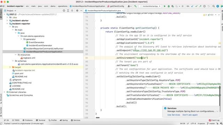Open Project panel gear options
223x125 pixels.
pos(77,11)
